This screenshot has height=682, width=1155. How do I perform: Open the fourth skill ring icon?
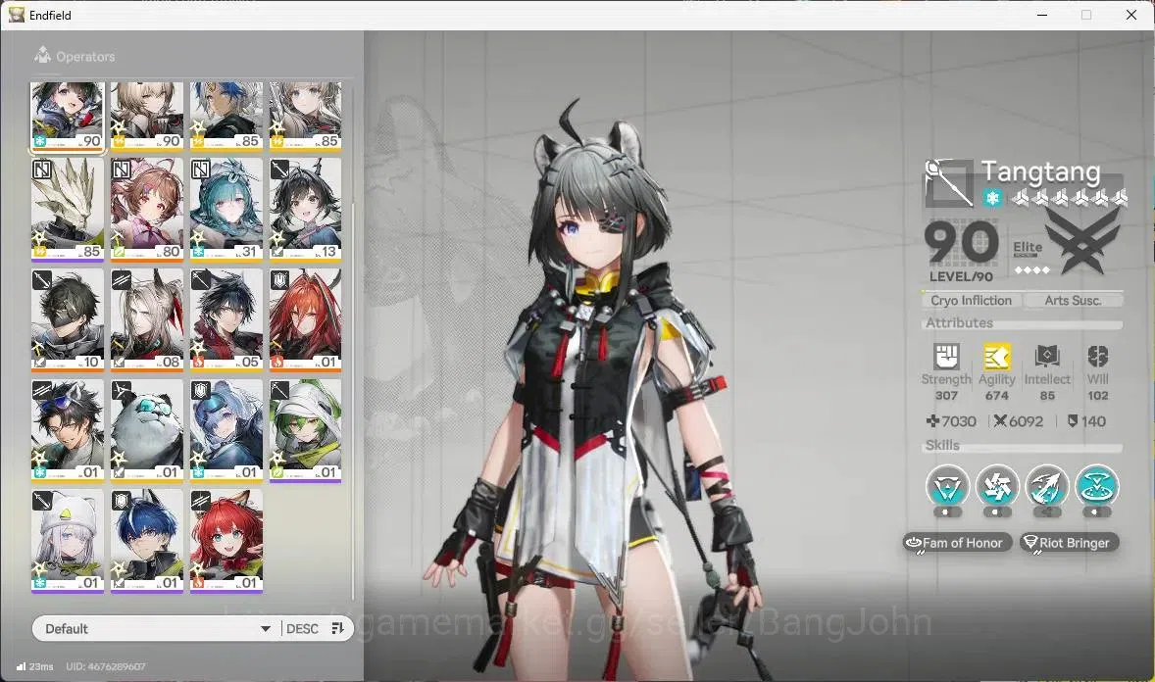click(1097, 486)
